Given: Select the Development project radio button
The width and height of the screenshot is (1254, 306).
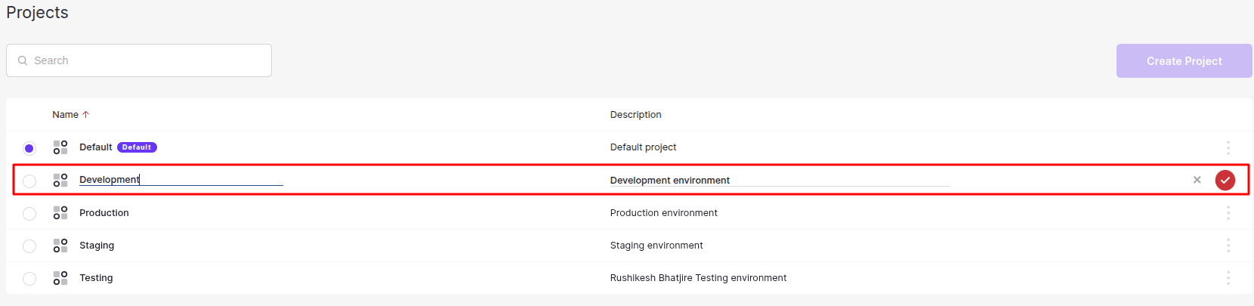Looking at the screenshot, I should tap(29, 181).
